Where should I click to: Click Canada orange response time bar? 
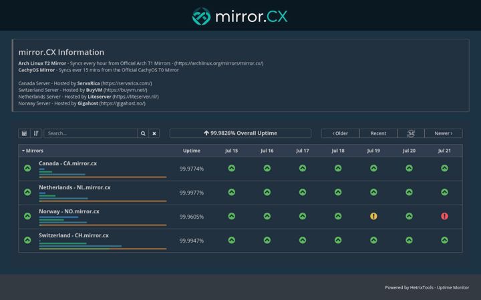[x=103, y=177]
